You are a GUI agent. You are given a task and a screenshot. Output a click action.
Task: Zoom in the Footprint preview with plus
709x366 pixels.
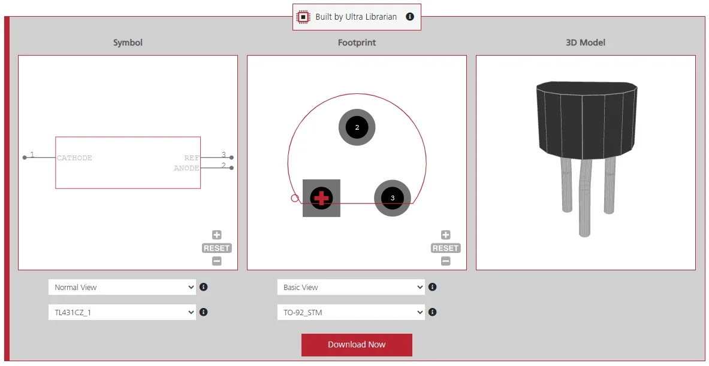coord(445,234)
